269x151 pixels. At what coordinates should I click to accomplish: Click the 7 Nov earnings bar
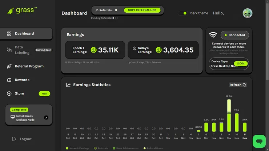(x=214, y=127)
